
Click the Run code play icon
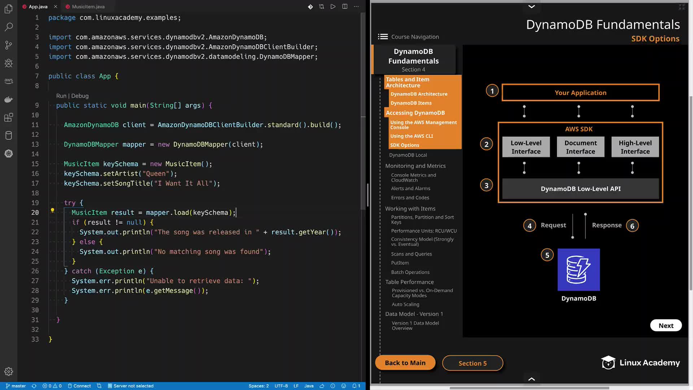[x=333, y=6]
